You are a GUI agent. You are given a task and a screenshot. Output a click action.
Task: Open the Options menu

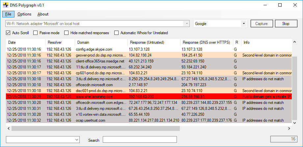coord(24,14)
